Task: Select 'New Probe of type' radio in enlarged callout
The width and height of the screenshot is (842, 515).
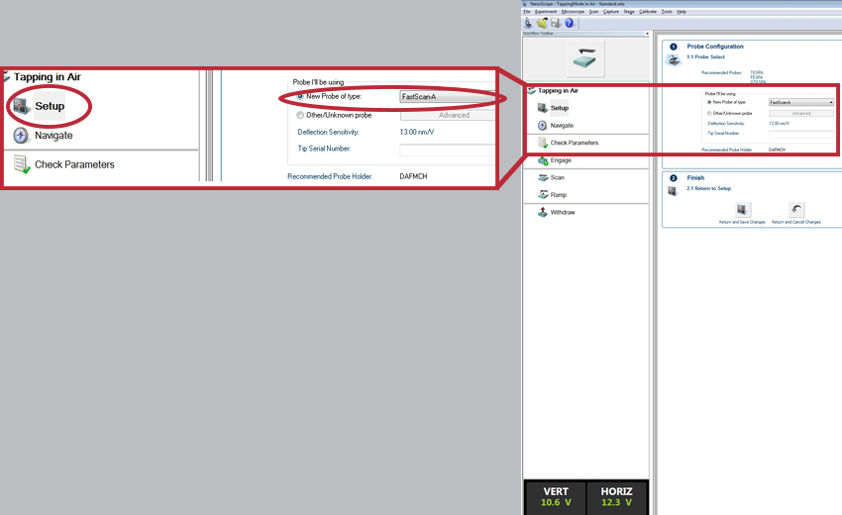Action: (x=300, y=96)
